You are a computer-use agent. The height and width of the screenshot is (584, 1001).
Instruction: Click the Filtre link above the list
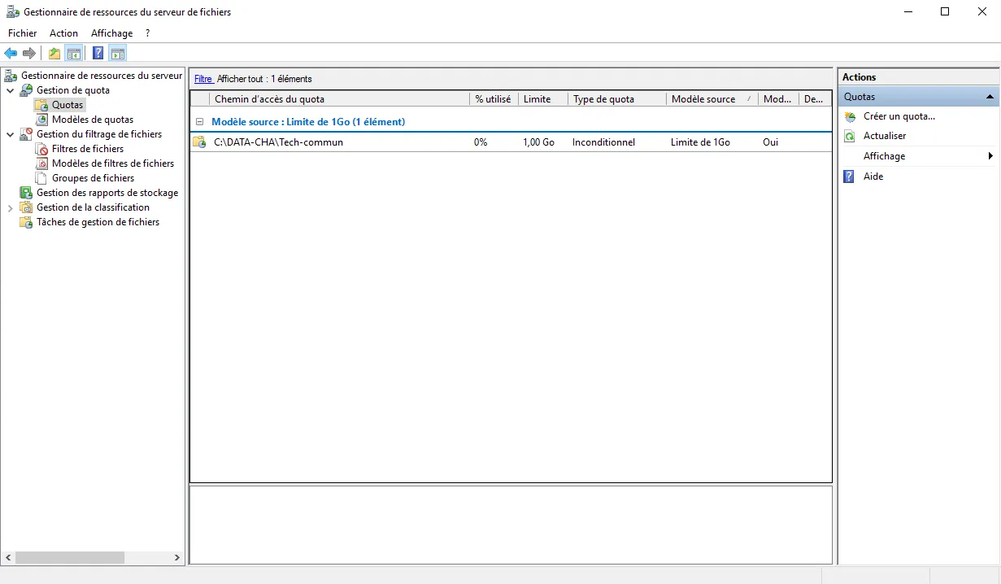coord(202,79)
